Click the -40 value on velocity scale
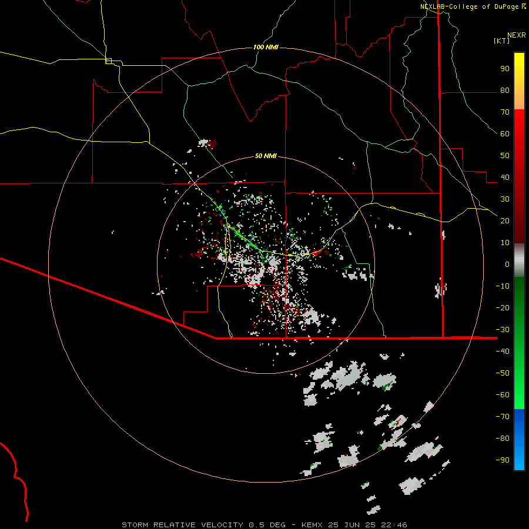 point(503,351)
